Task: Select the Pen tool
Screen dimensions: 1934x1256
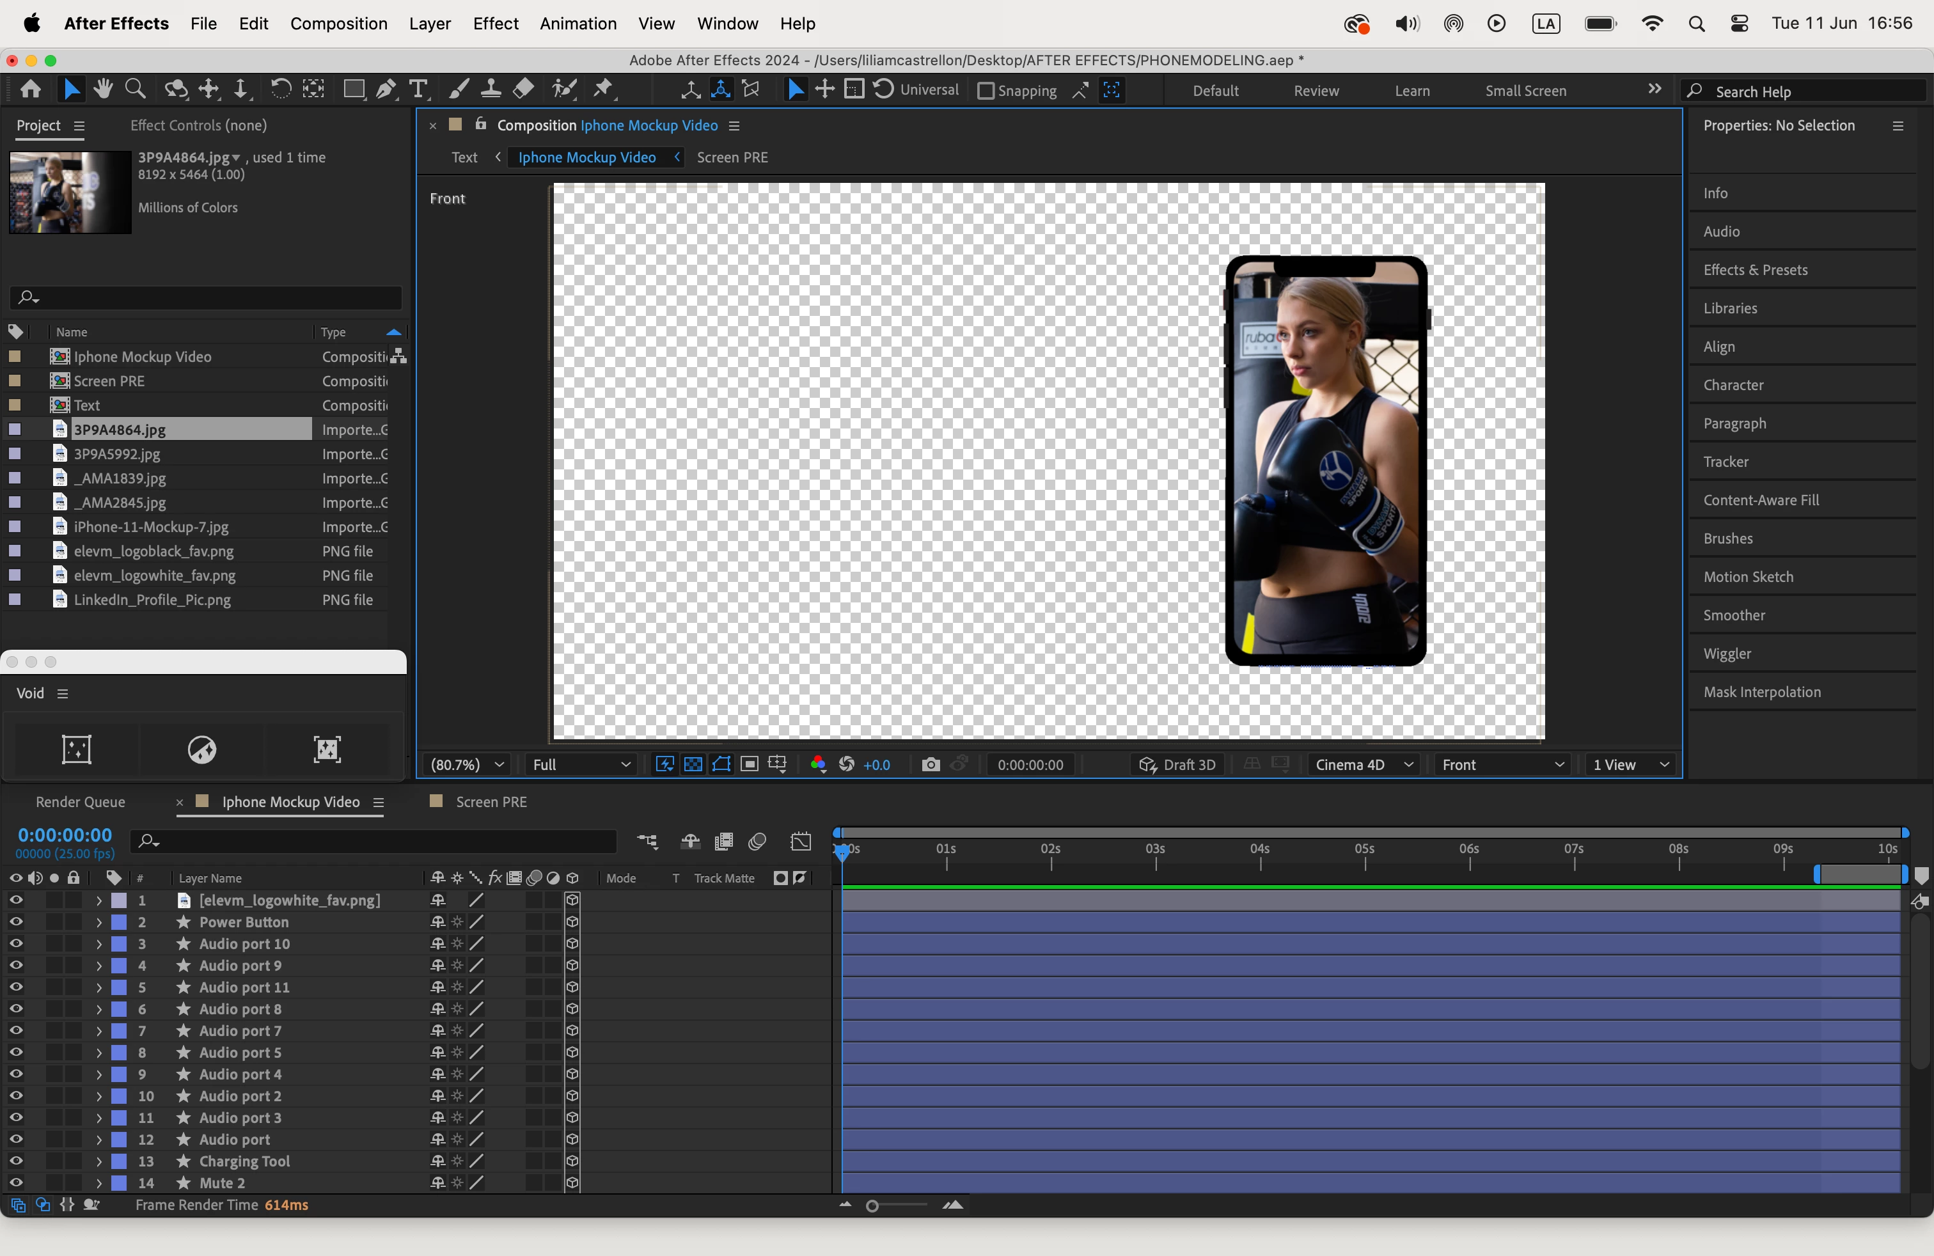Action: click(387, 90)
